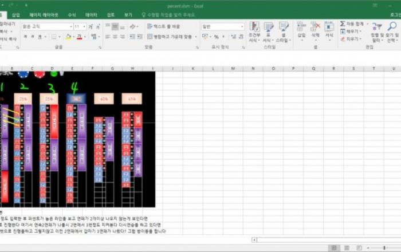Toggle Wrap Text (텍스트 줄 바꿈)
The height and width of the screenshot is (252, 401).
[x=164, y=26]
